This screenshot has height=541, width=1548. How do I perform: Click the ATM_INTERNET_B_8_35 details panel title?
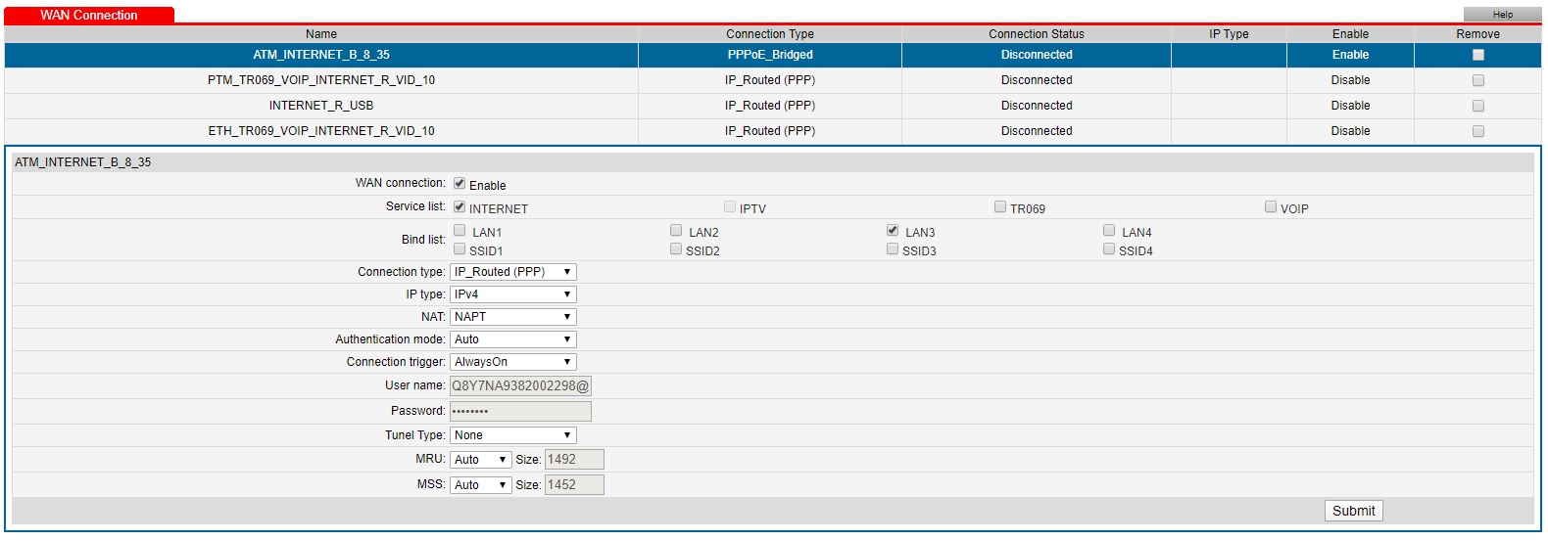click(x=83, y=162)
